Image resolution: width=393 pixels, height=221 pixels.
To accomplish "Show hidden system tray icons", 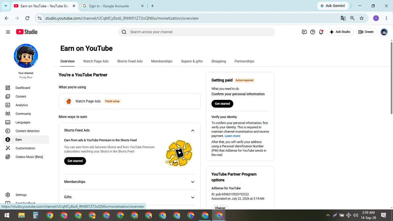I will [328, 215].
